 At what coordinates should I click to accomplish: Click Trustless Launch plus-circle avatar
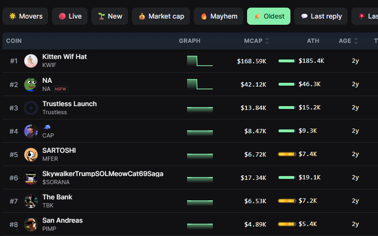(x=31, y=108)
